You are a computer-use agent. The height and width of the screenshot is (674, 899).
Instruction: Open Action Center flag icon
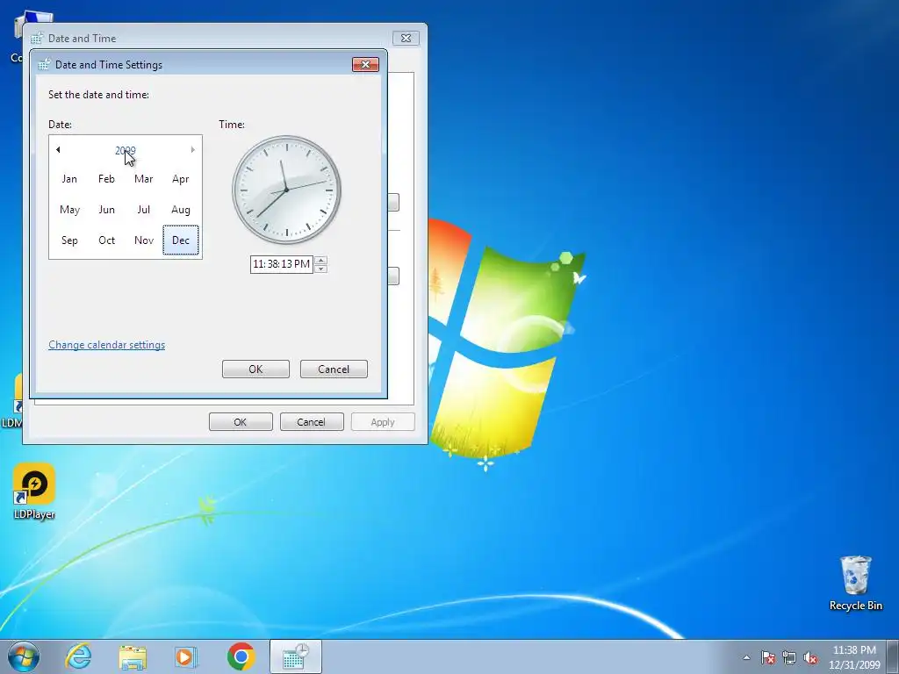click(x=768, y=657)
